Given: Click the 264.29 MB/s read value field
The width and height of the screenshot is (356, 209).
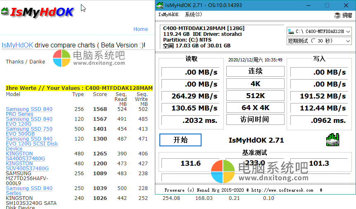Looking at the screenshot, I should point(190,96).
